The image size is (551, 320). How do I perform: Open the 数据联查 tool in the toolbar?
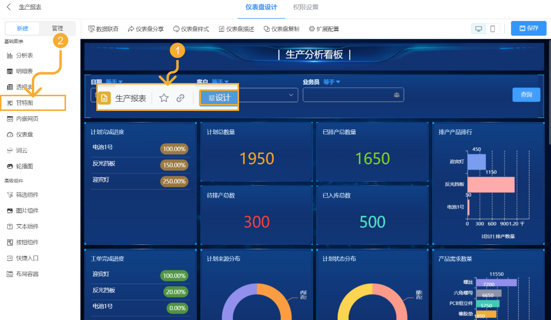103,29
